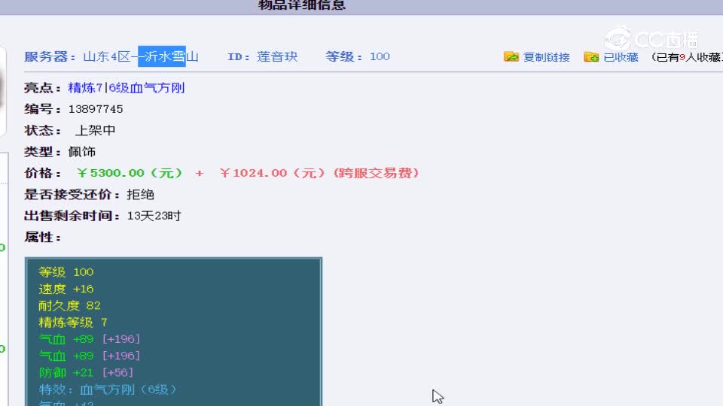Click the collector count text 已有9人收藏
Viewport: 723px width, 406px height.
click(688, 57)
